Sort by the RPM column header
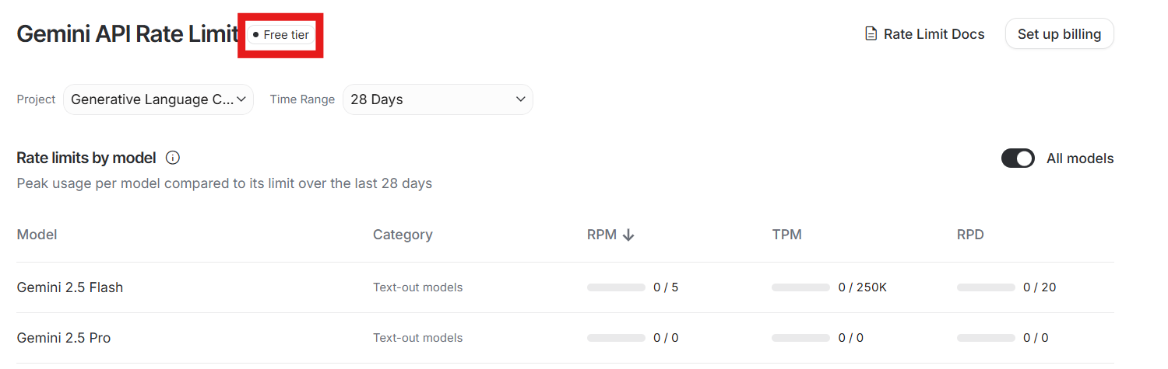 (x=600, y=235)
